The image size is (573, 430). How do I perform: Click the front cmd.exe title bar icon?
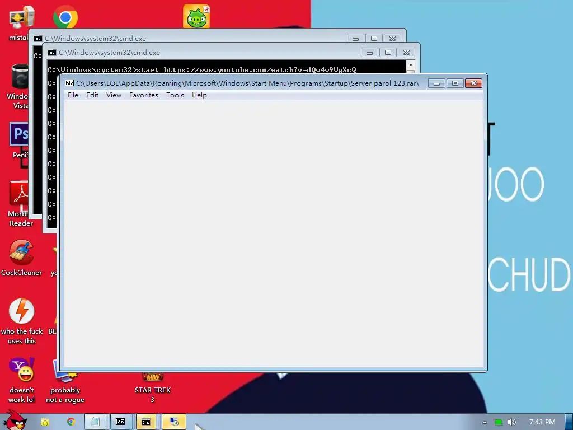pos(52,53)
